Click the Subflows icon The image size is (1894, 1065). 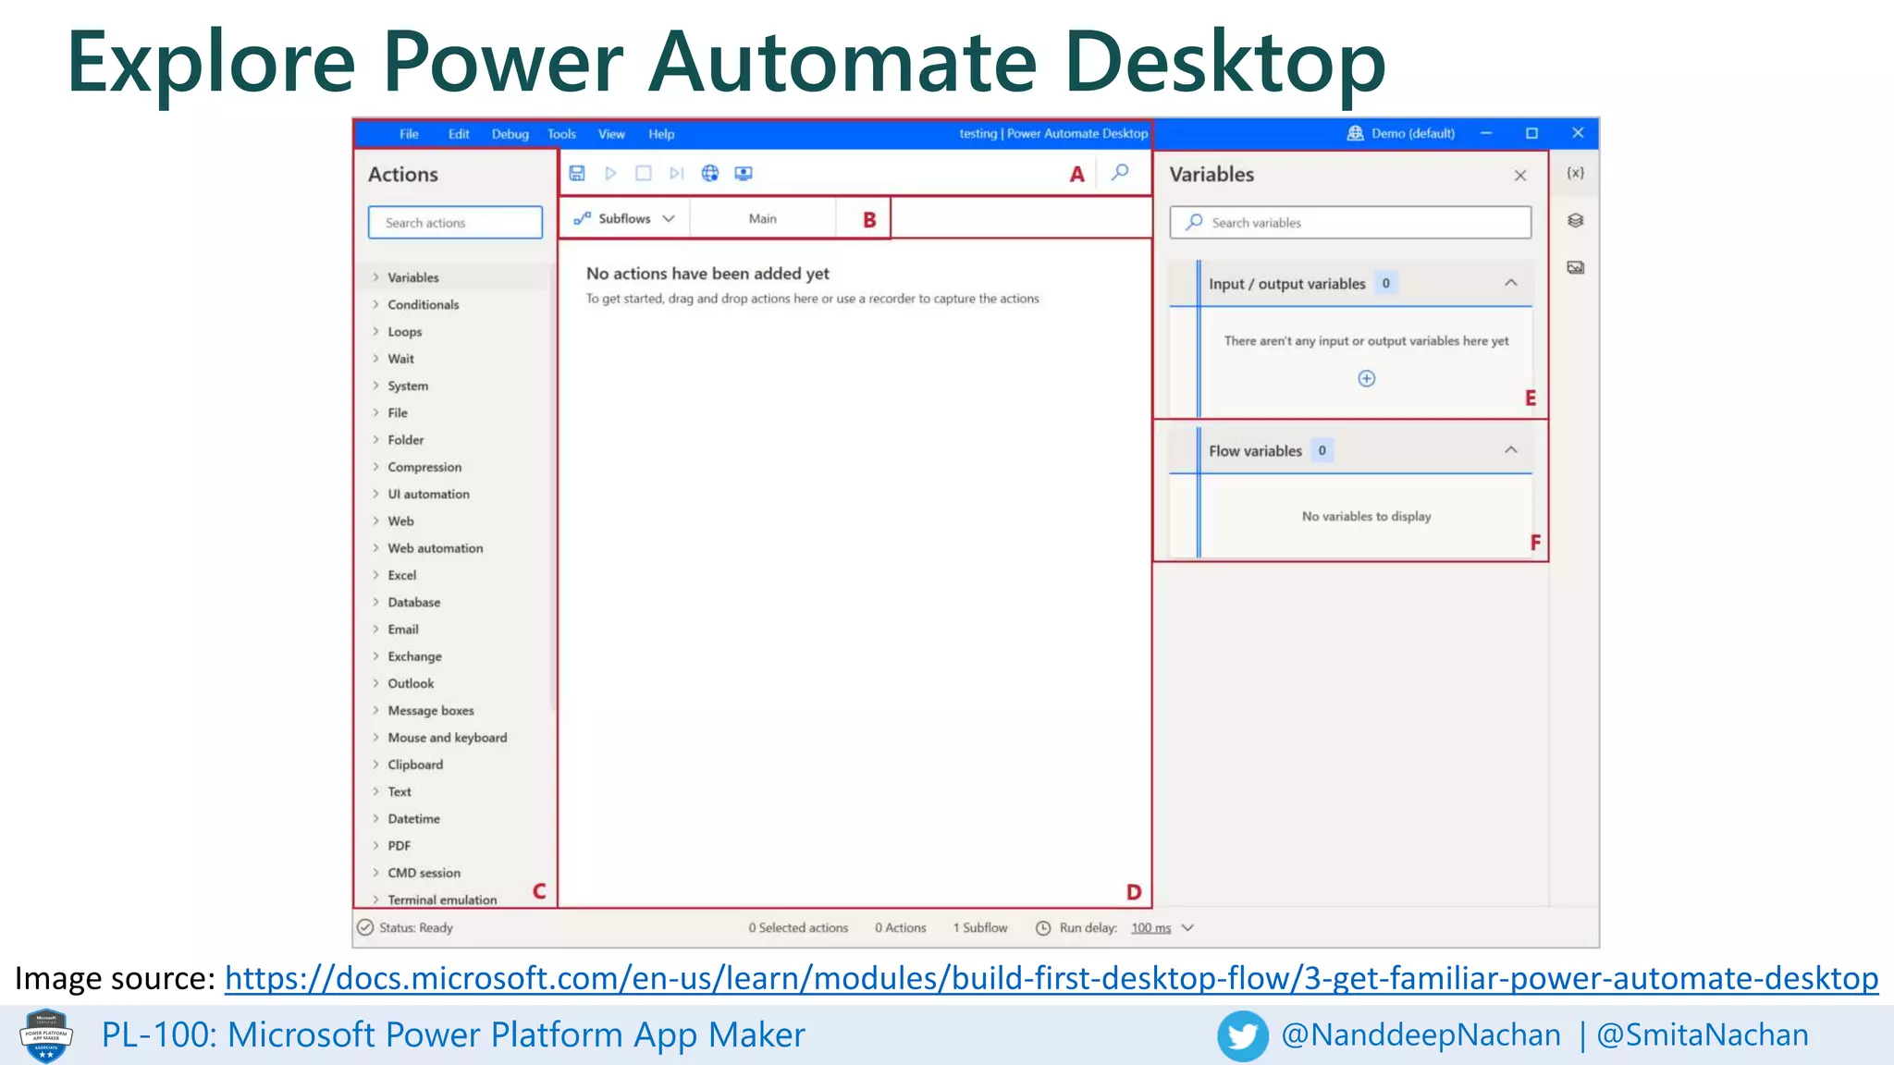(582, 218)
